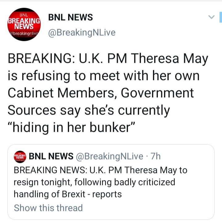222x223 pixels.
Task: Open the @BreakingNLive handle inside the quoted tweet
Action: pyautogui.click(x=109, y=157)
